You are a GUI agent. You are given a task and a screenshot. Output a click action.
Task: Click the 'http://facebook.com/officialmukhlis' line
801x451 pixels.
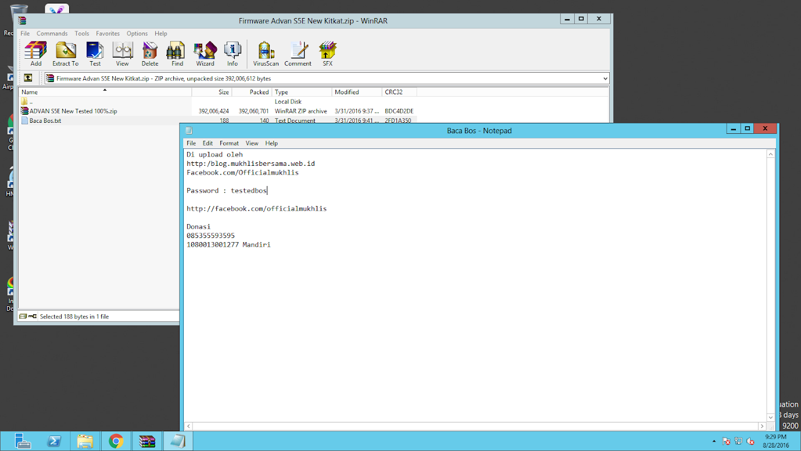pos(256,208)
